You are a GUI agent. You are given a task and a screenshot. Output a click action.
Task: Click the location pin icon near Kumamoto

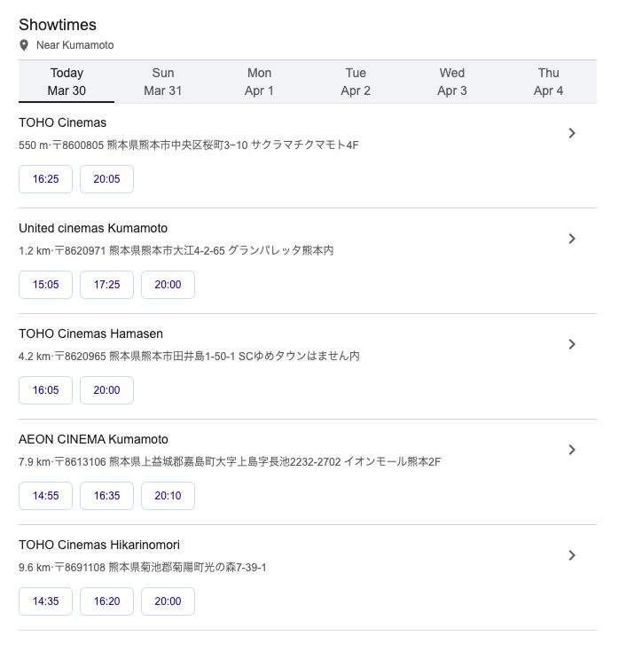[24, 45]
